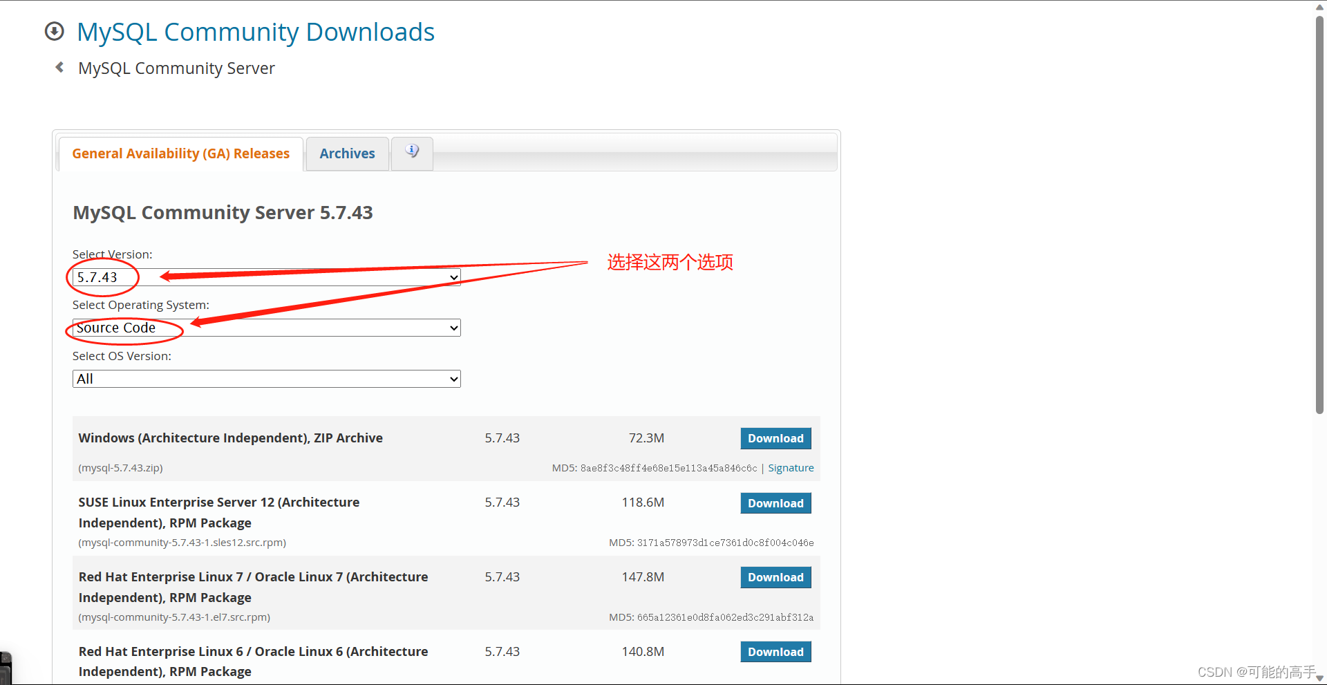Viewport: 1327px width, 685px height.
Task: Download Windows ZIP Archive package
Action: point(775,438)
